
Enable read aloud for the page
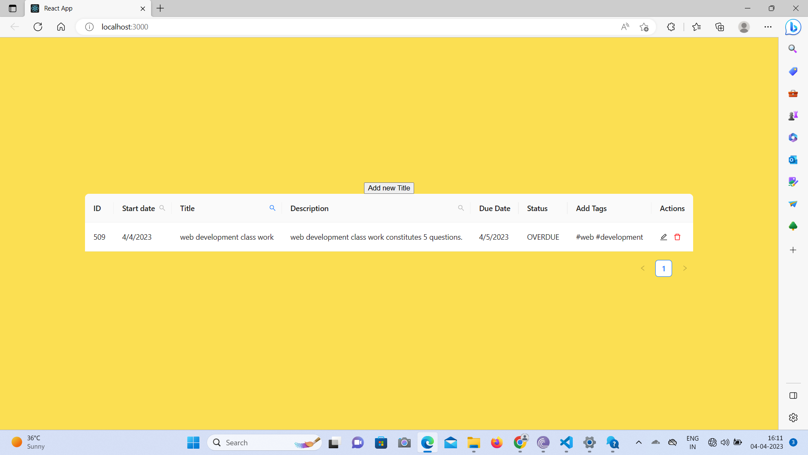tap(625, 27)
